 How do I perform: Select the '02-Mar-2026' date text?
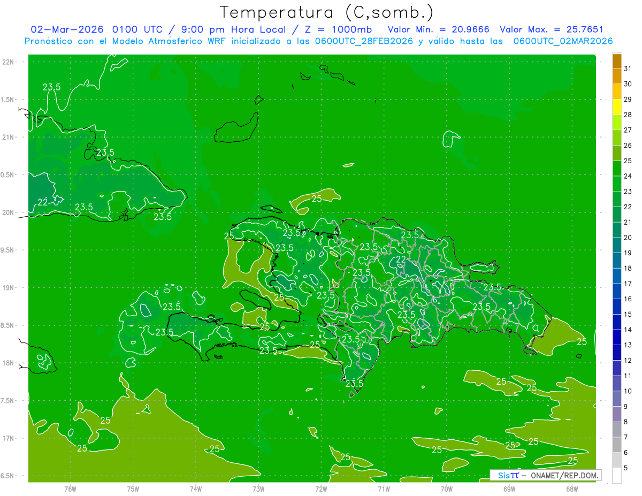pos(66,29)
